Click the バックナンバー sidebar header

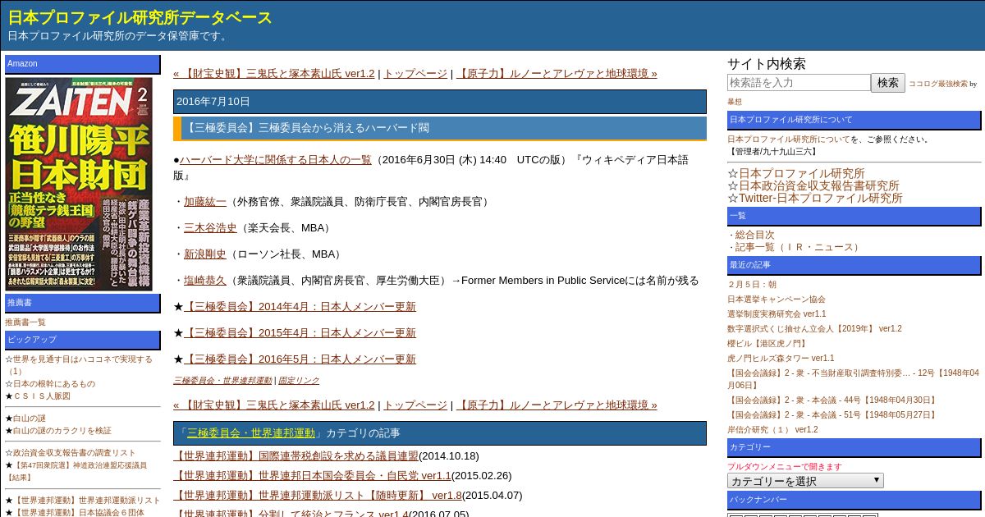tap(854, 500)
